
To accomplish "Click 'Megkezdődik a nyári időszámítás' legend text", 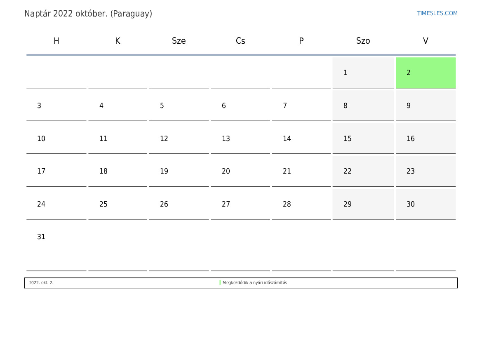I will pyautogui.click(x=254, y=283).
